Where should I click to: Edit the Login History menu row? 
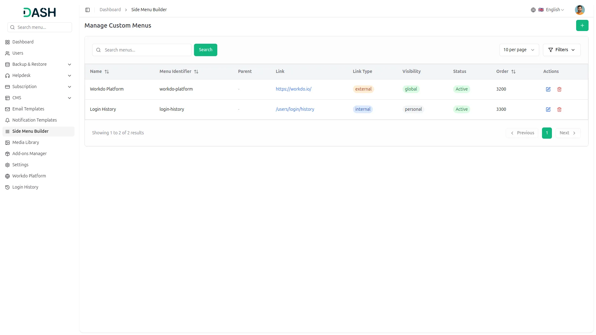(548, 109)
